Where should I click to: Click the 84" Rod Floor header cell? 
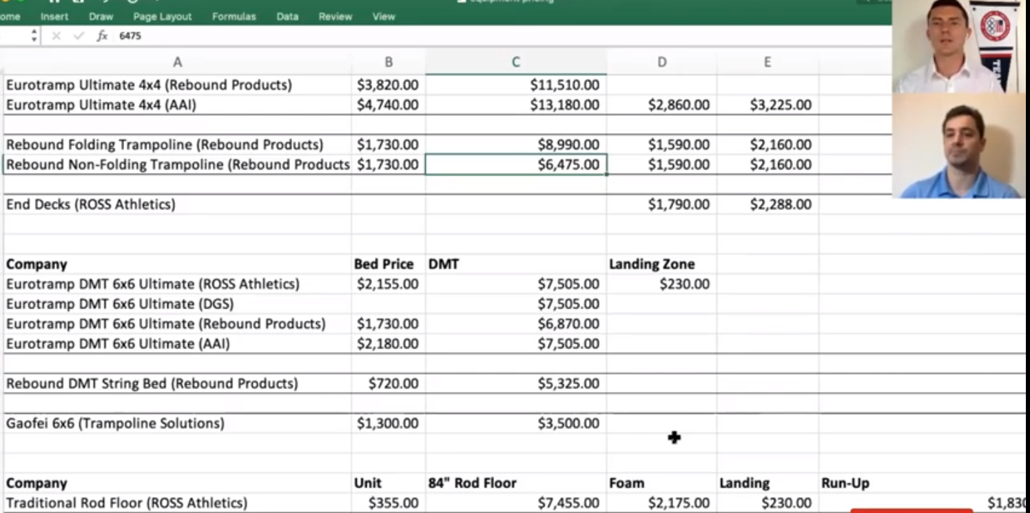516,483
